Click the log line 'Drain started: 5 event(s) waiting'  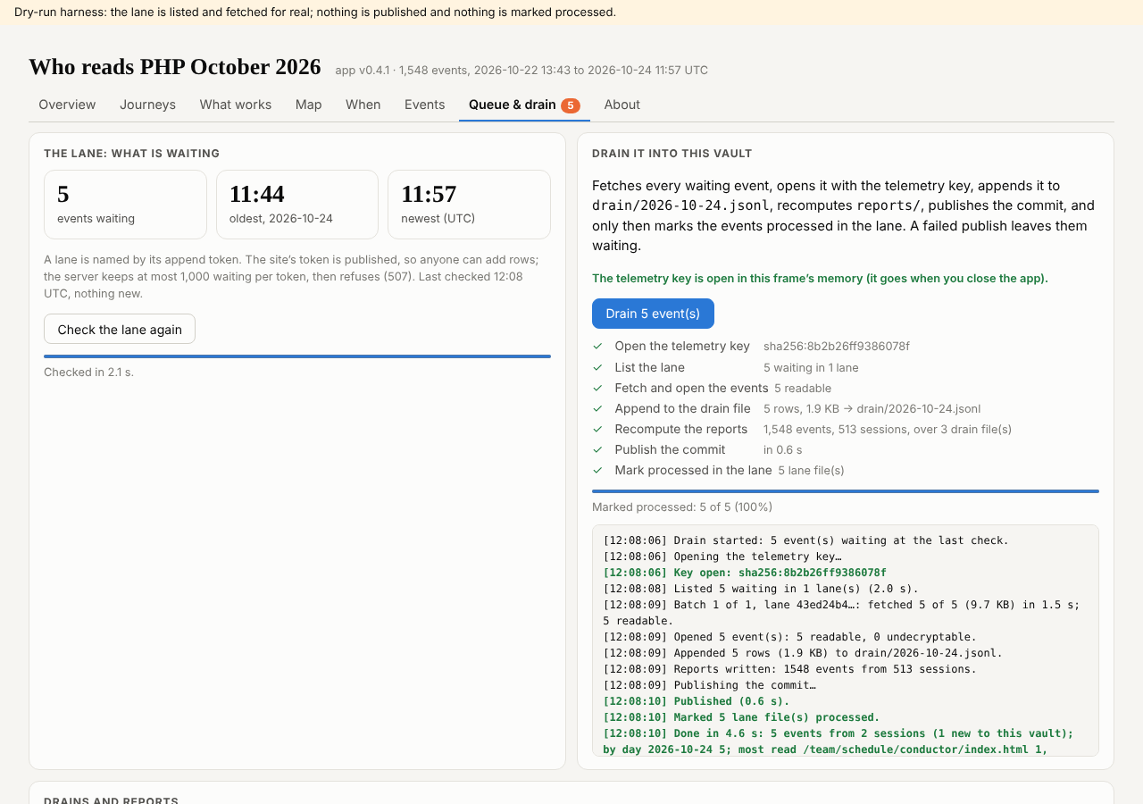[806, 540]
